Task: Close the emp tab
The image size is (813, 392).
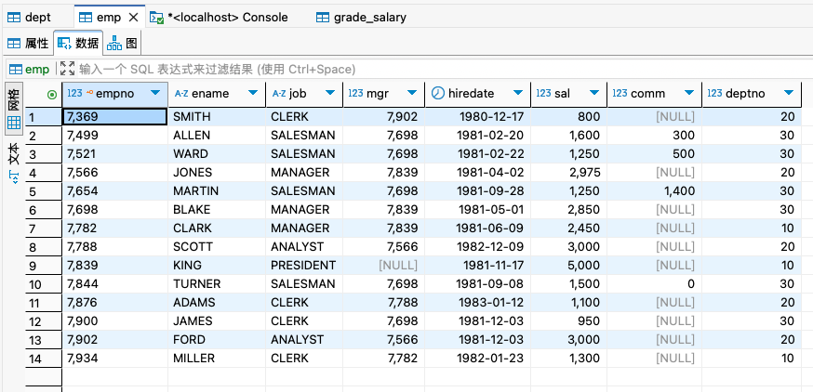Action: tap(133, 17)
